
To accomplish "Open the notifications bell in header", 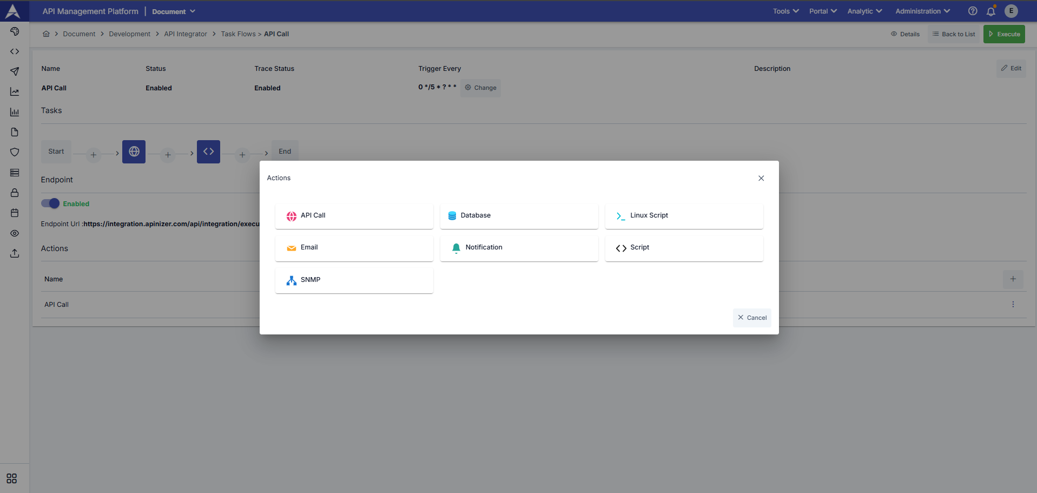I will point(990,11).
